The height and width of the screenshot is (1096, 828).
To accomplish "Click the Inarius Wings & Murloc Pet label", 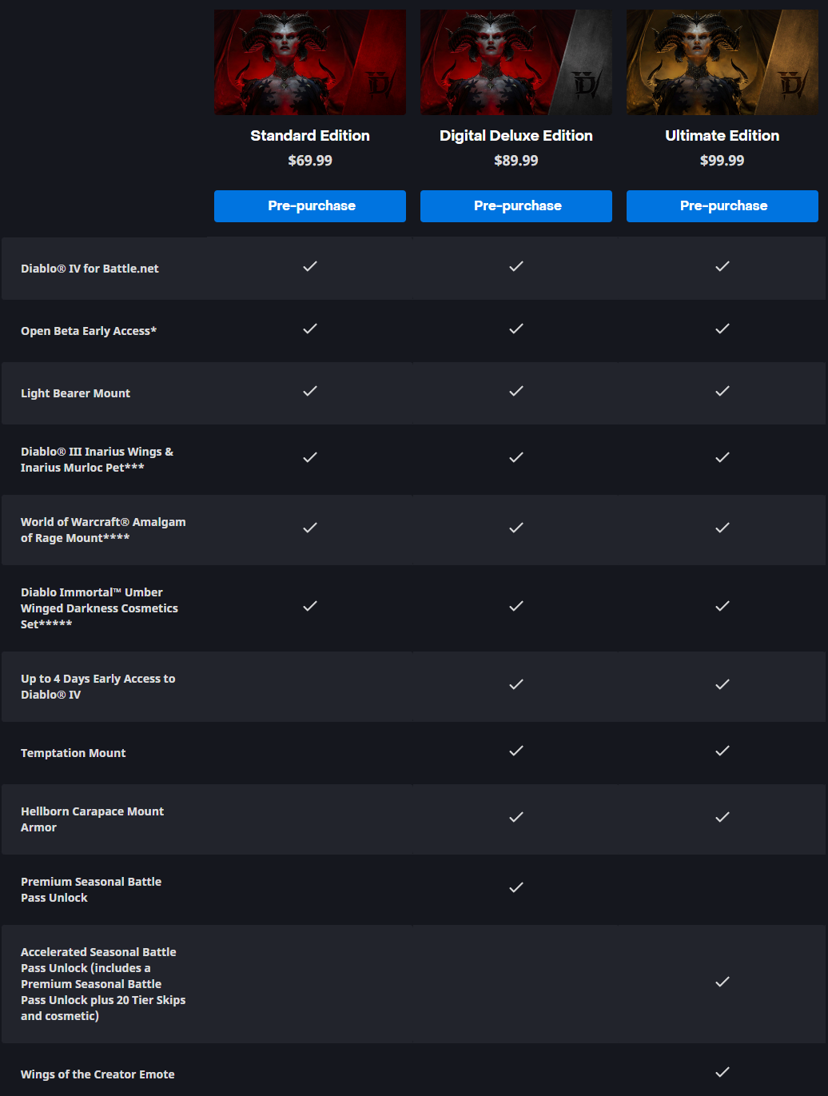I will click(x=97, y=460).
